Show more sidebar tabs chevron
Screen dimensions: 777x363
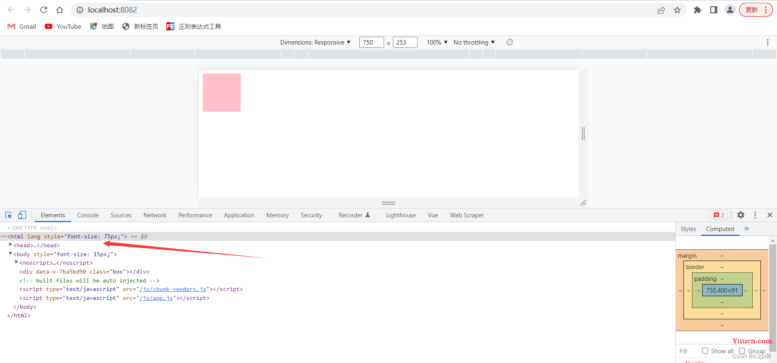(x=747, y=229)
